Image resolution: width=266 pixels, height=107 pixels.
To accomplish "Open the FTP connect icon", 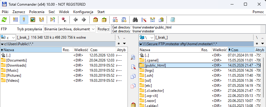I will 115,20.
